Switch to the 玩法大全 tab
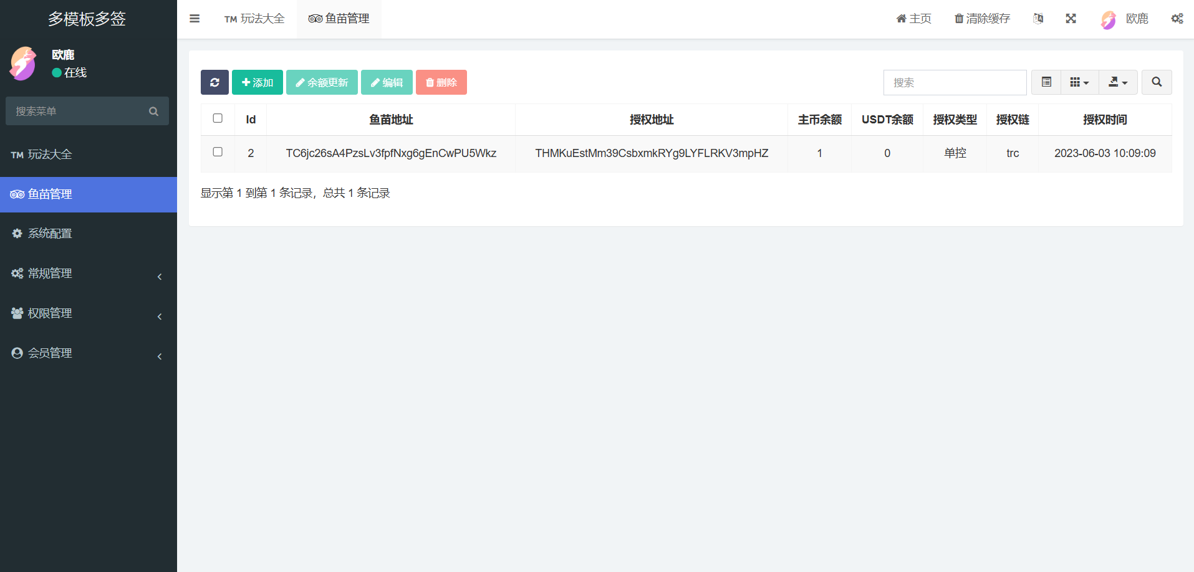 [254, 19]
